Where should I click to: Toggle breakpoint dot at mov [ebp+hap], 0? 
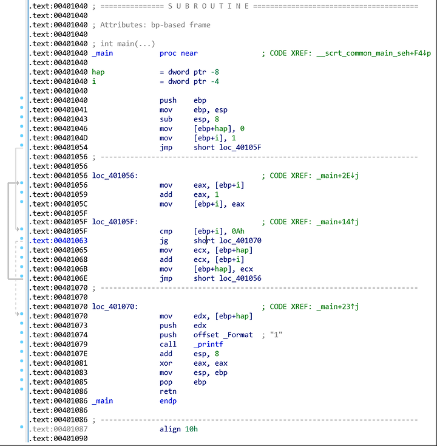pyautogui.click(x=22, y=126)
